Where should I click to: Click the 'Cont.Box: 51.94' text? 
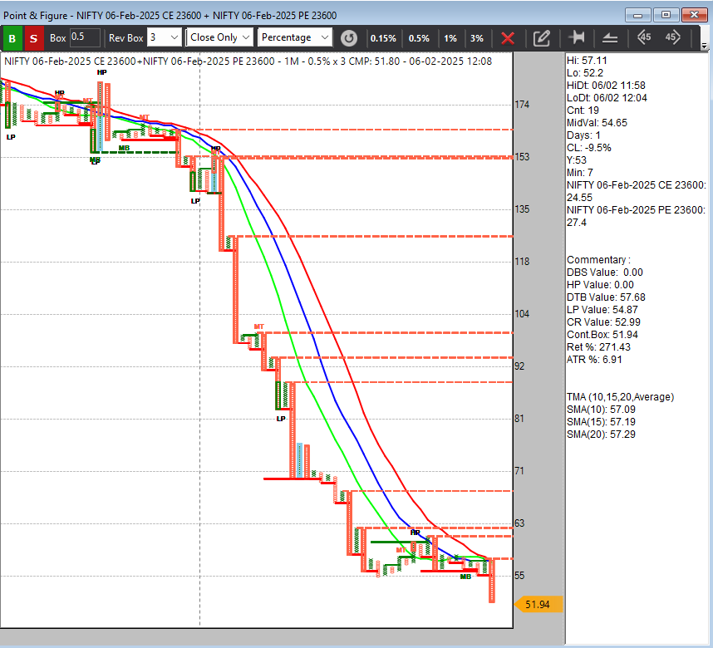click(602, 335)
